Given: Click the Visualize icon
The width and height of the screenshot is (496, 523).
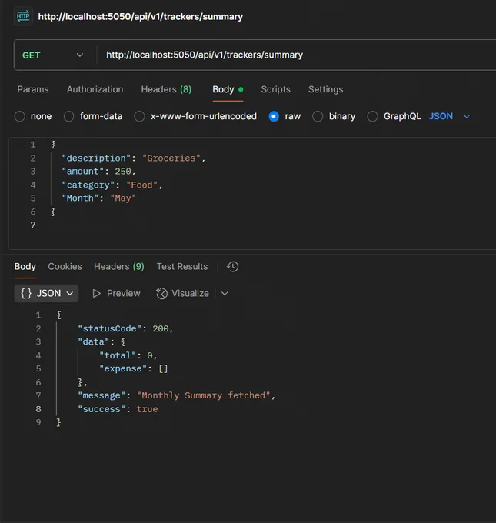Looking at the screenshot, I should pos(161,294).
